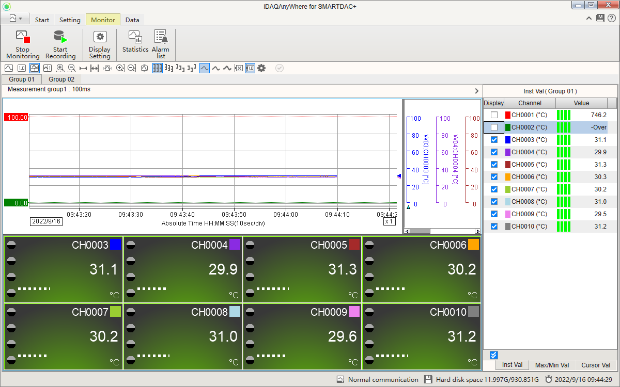
Task: Click the Display column header
Action: [493, 103]
